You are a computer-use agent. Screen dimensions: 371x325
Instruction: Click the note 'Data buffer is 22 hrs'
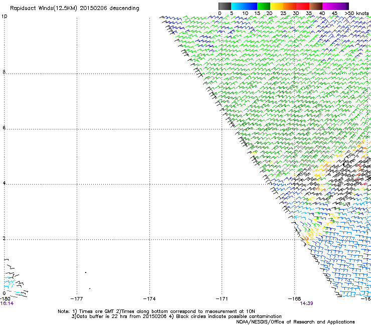point(102,316)
